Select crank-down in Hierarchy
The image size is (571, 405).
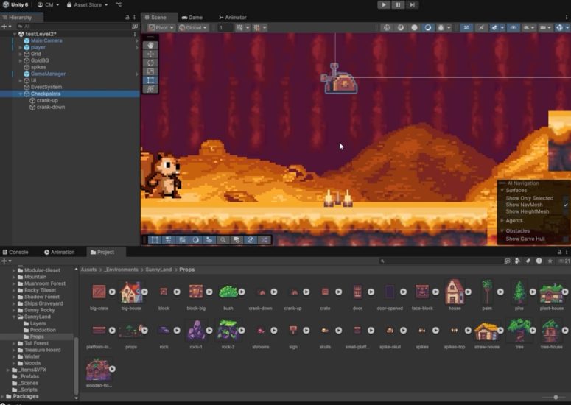click(x=51, y=107)
